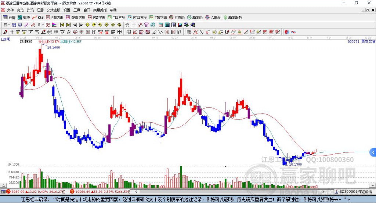Open the 工具 menu
This screenshot has height=203, width=376.
[x=77, y=10]
